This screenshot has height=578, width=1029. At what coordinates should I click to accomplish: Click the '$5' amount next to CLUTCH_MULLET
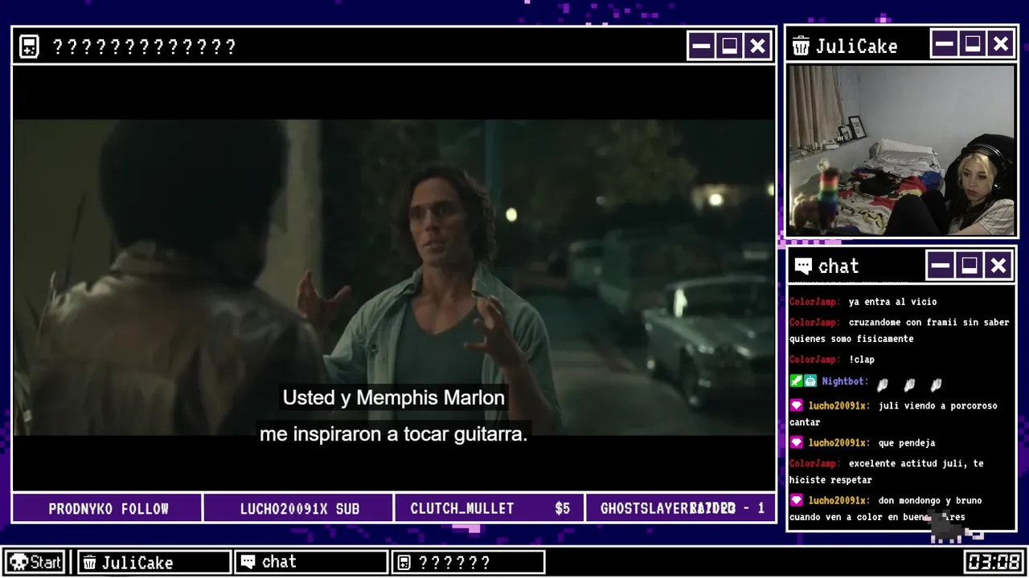pyautogui.click(x=563, y=508)
